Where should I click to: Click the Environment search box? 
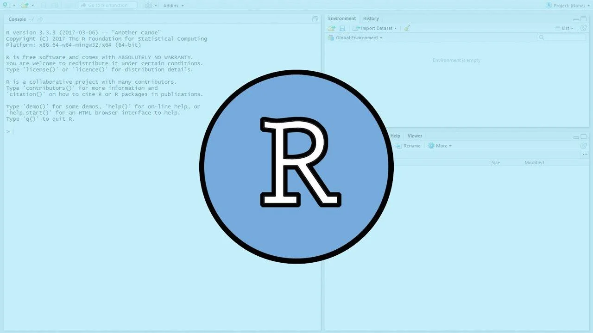pos(561,37)
